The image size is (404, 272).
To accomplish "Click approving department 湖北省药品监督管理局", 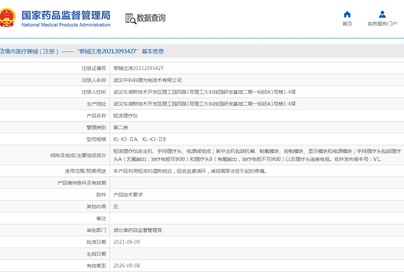I will 138,230.
